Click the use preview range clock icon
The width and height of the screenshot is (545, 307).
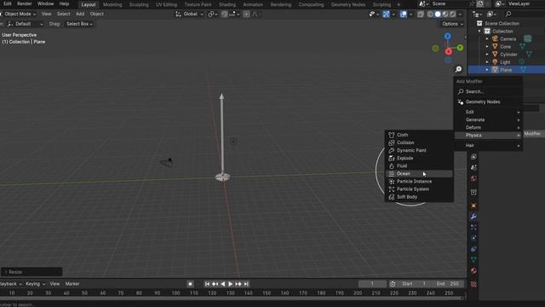tap(393, 284)
